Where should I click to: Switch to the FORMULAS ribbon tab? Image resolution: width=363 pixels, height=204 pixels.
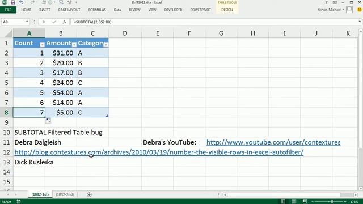point(97,10)
